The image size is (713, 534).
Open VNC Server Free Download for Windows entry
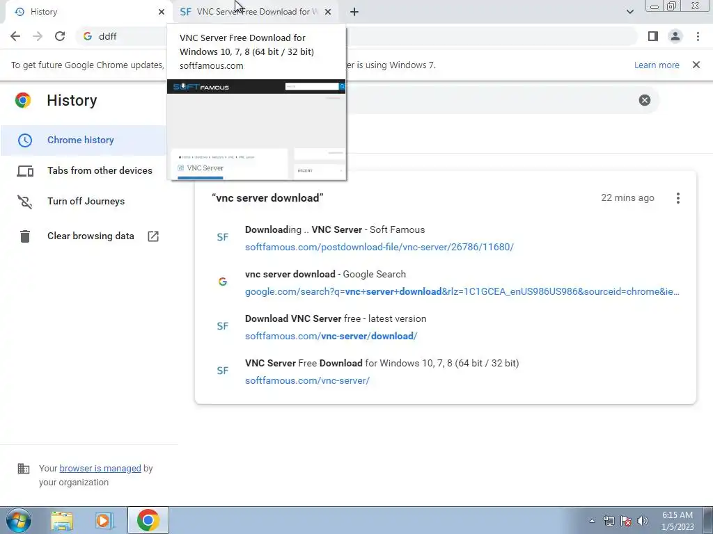[x=382, y=363]
